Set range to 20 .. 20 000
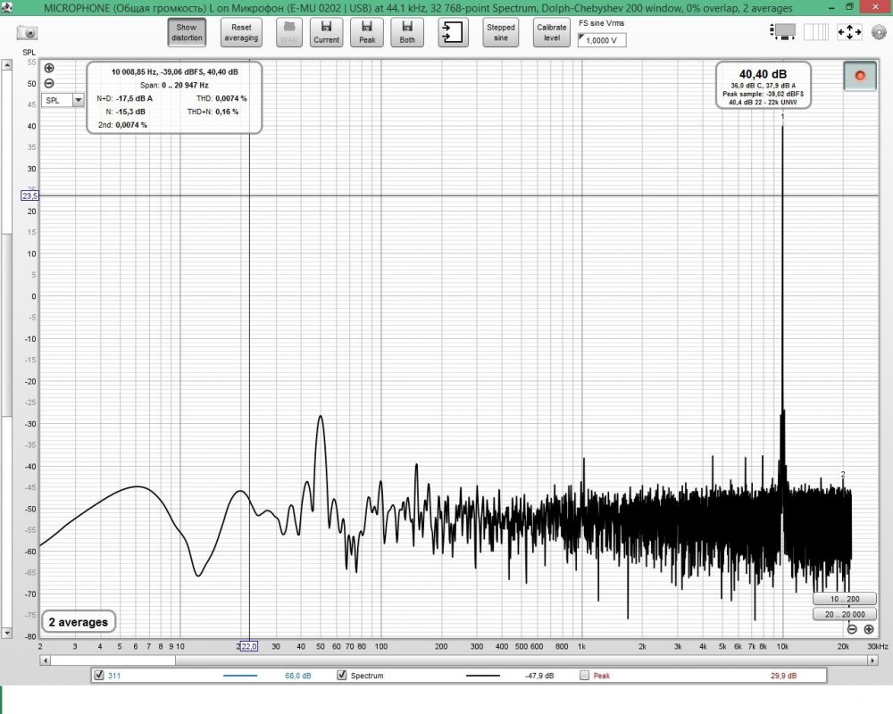 [x=845, y=614]
